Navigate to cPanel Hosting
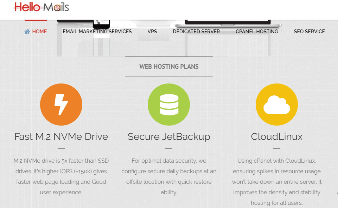 click(257, 32)
